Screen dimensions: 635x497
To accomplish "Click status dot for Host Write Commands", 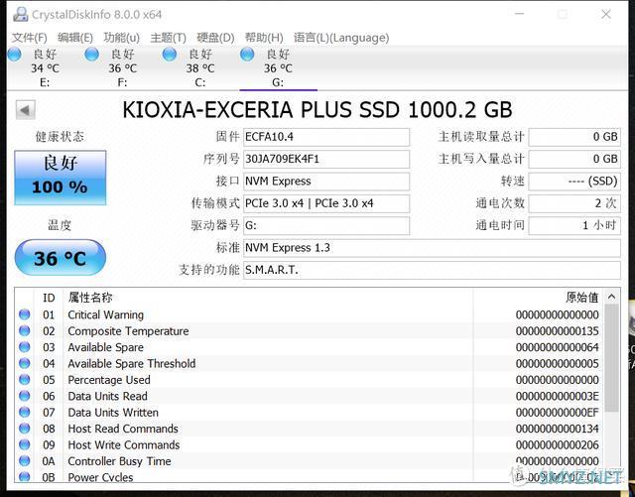I will [24, 444].
